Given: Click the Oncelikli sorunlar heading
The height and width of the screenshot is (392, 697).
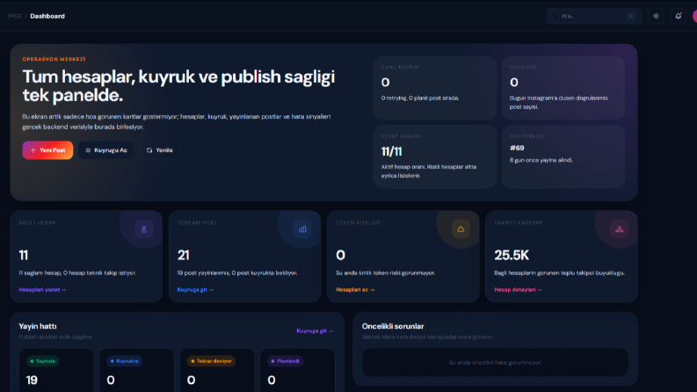Looking at the screenshot, I should [393, 326].
